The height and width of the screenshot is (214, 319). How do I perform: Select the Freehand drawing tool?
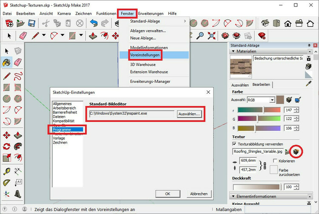18,76
